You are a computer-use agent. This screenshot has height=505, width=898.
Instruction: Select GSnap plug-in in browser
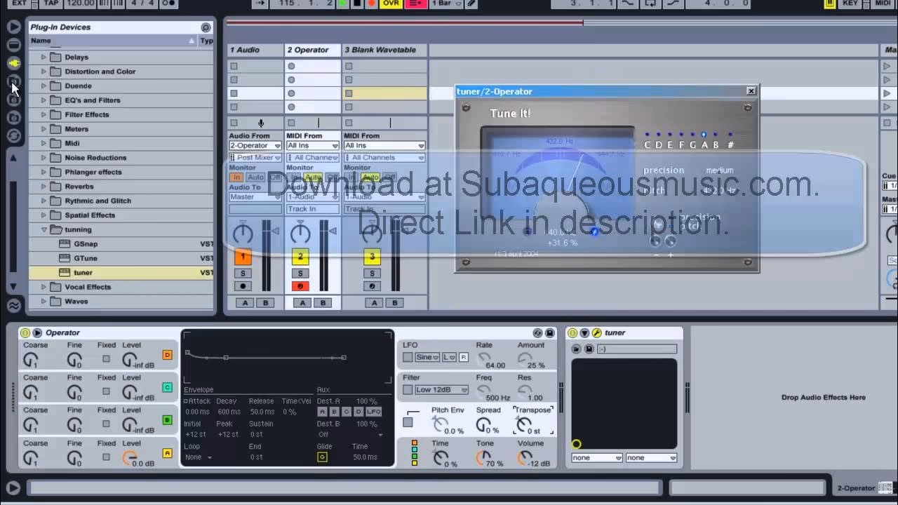[85, 244]
